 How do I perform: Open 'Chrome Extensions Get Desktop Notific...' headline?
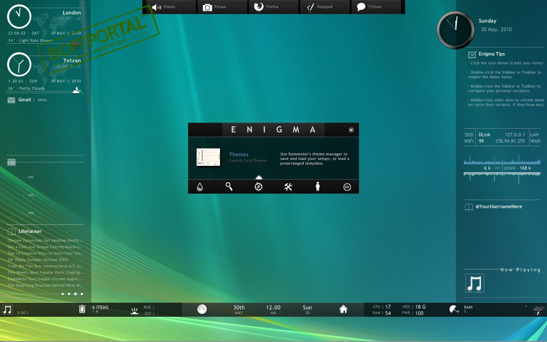(45, 241)
